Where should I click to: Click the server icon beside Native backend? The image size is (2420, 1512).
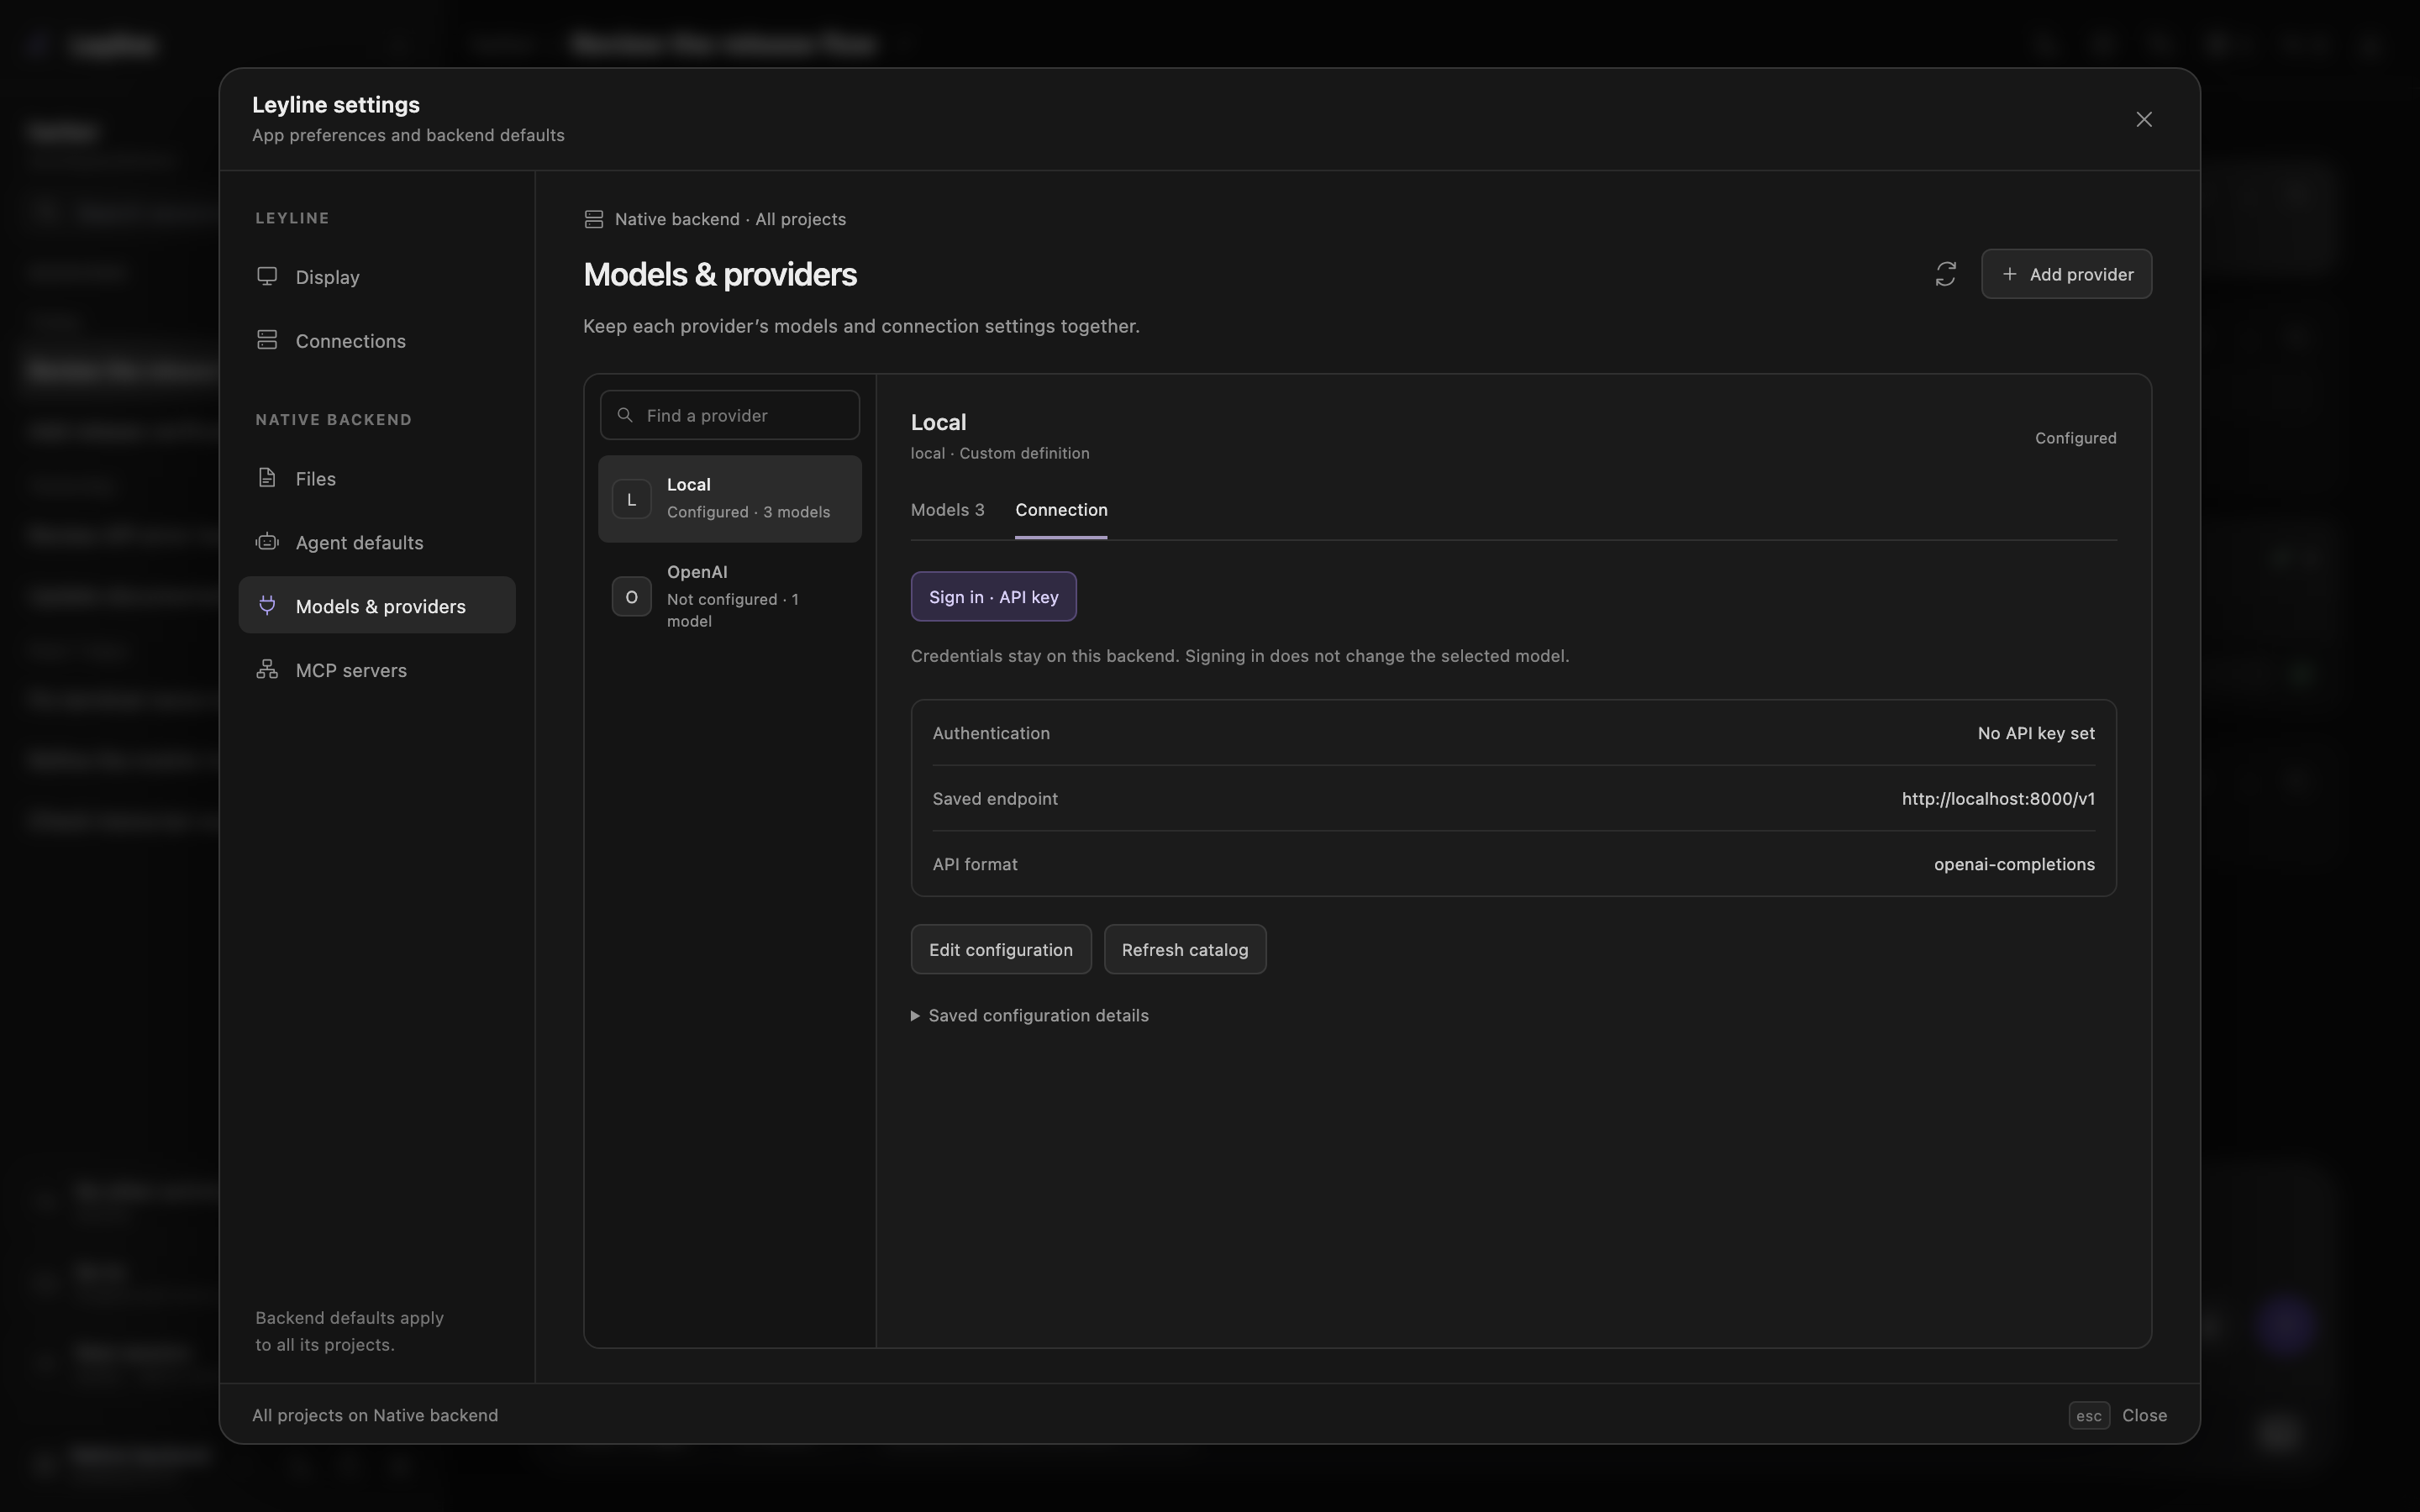pos(594,219)
